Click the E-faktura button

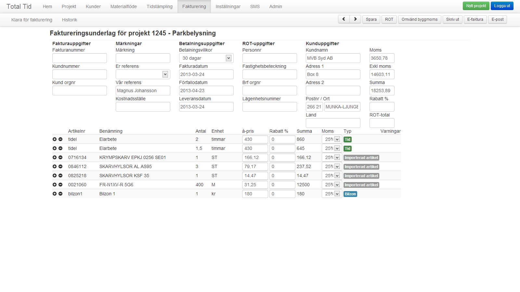click(475, 19)
